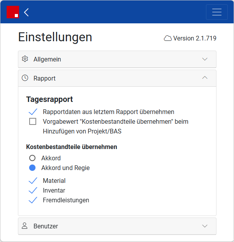Open the Allgemein settings section
The width and height of the screenshot is (234, 242).
117,59
